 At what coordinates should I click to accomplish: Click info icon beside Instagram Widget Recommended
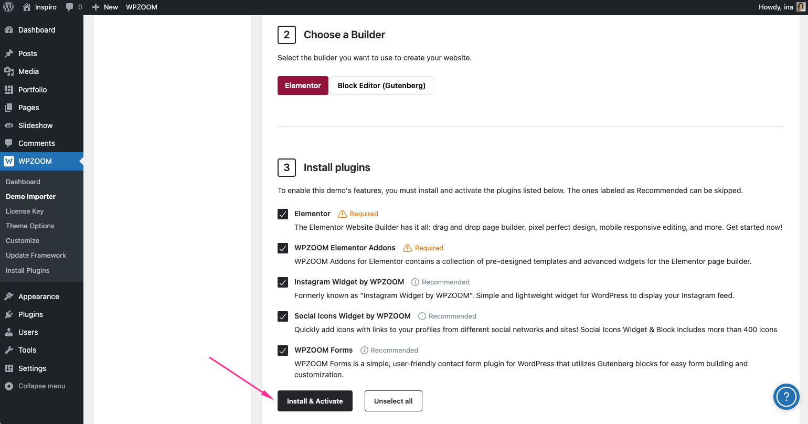(x=416, y=282)
